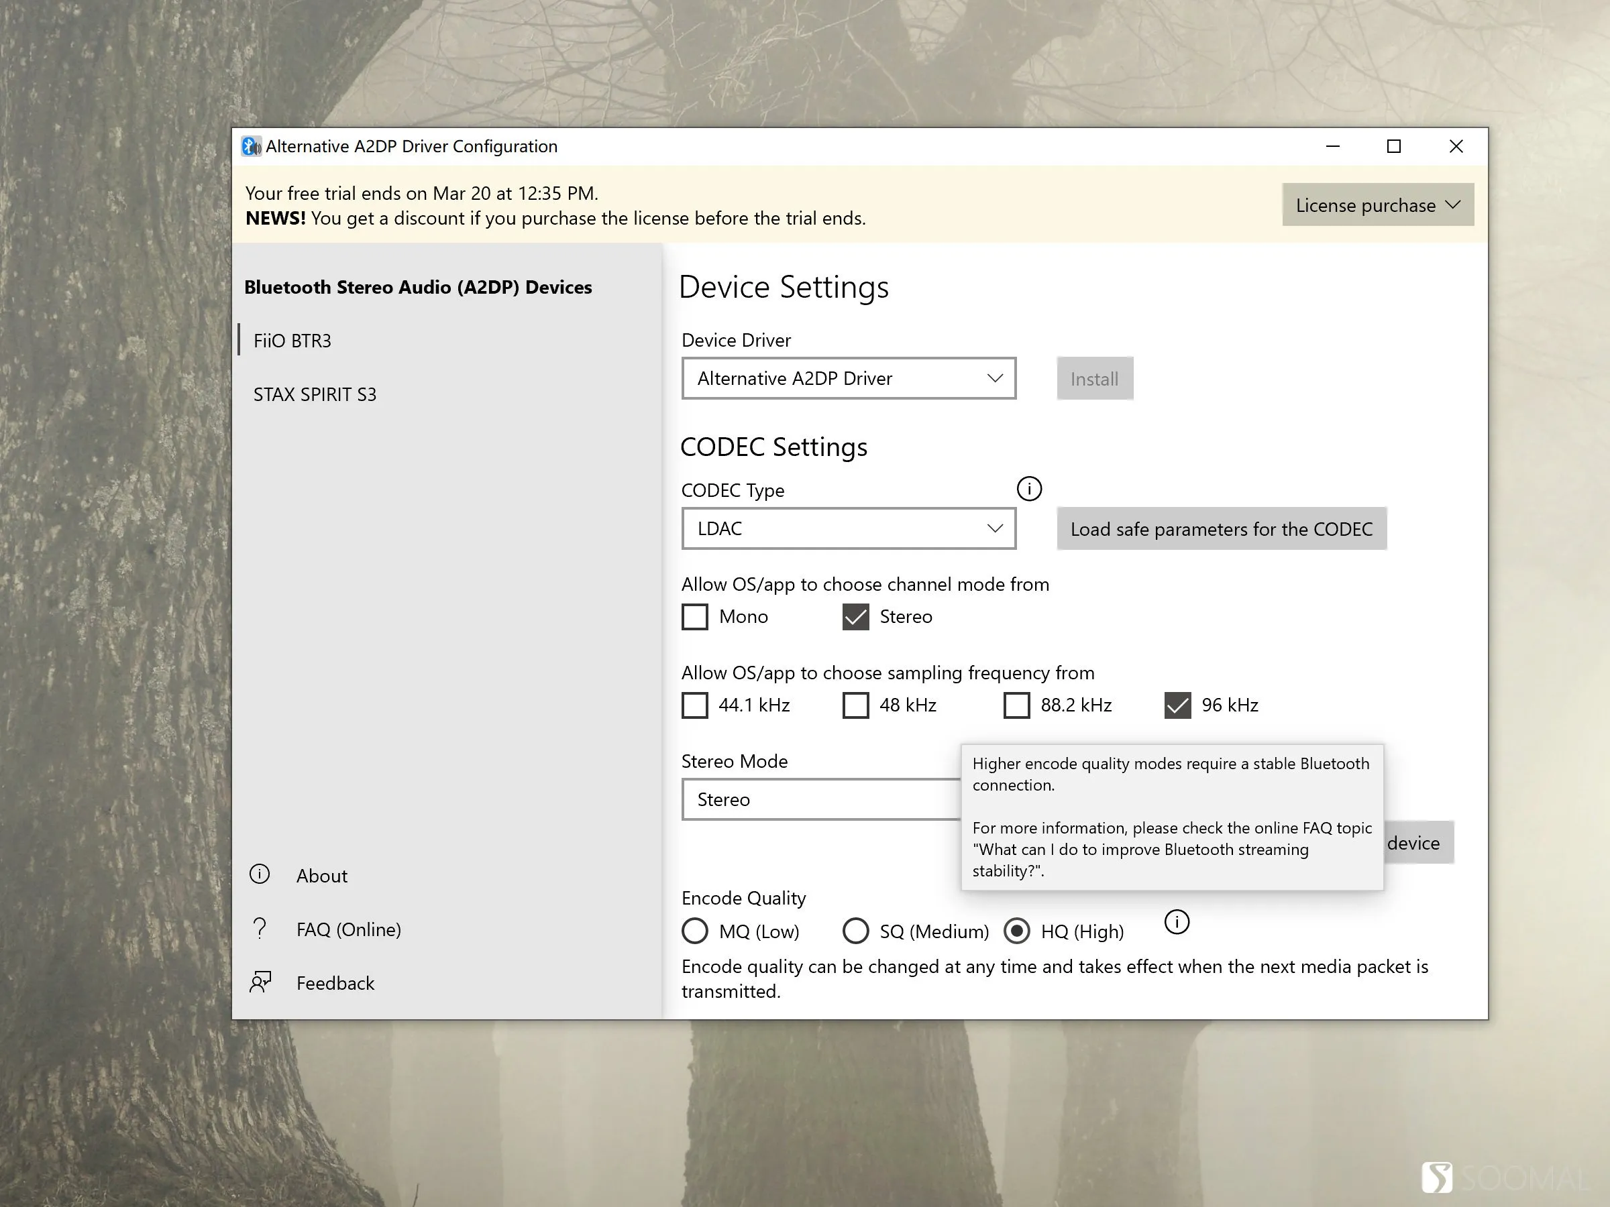The height and width of the screenshot is (1207, 1610).
Task: Expand the CODEC Type LDAC dropdown
Action: (849, 528)
